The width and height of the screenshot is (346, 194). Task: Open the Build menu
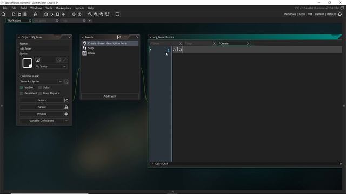[23, 8]
